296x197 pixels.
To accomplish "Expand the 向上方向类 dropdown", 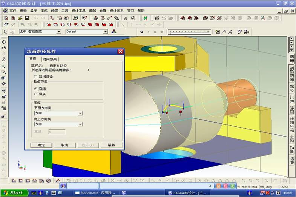I will pyautogui.click(x=80, y=124).
